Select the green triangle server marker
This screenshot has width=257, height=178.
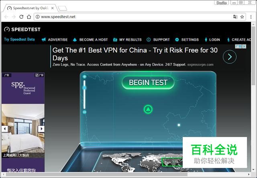tap(148, 109)
